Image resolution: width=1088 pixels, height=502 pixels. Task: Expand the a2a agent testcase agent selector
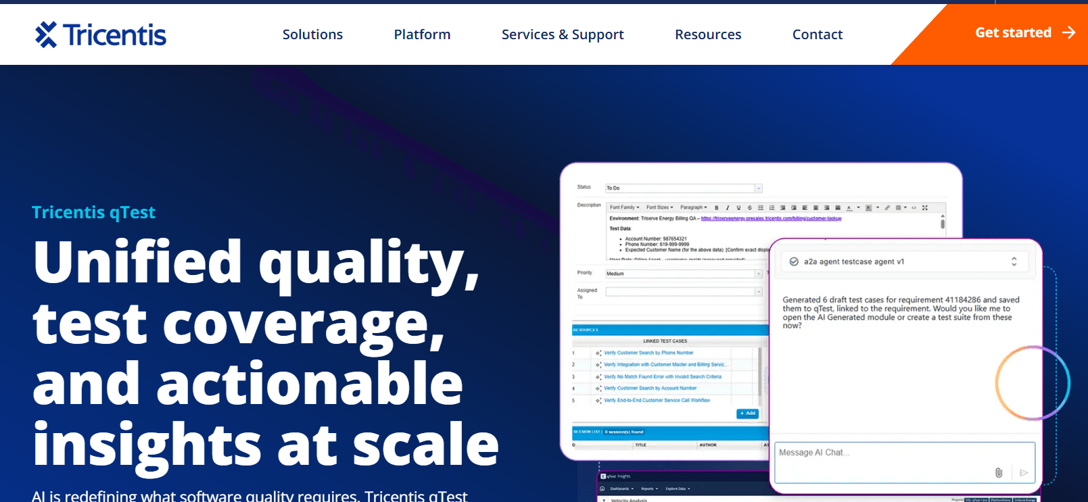1014,261
